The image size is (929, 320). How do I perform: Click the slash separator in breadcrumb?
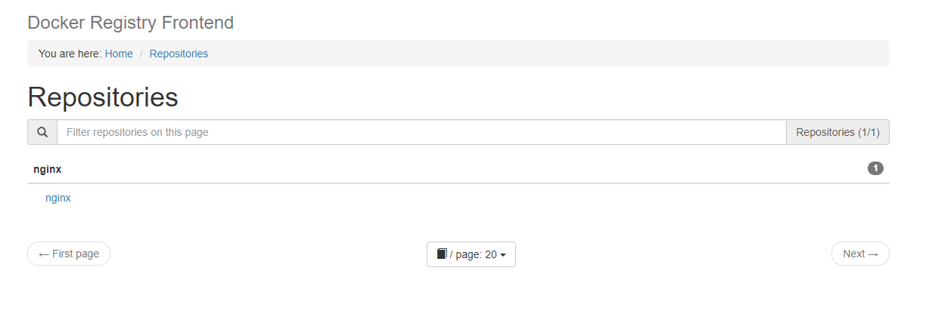(x=141, y=54)
